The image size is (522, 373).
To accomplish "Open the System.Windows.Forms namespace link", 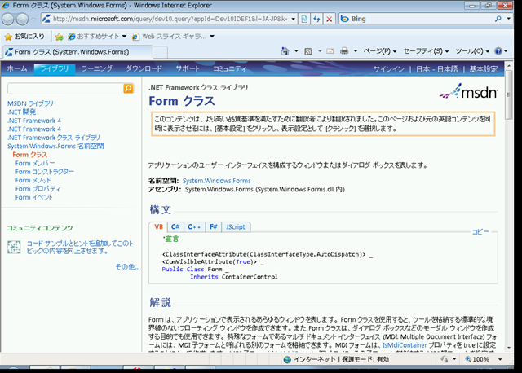I will point(216,180).
